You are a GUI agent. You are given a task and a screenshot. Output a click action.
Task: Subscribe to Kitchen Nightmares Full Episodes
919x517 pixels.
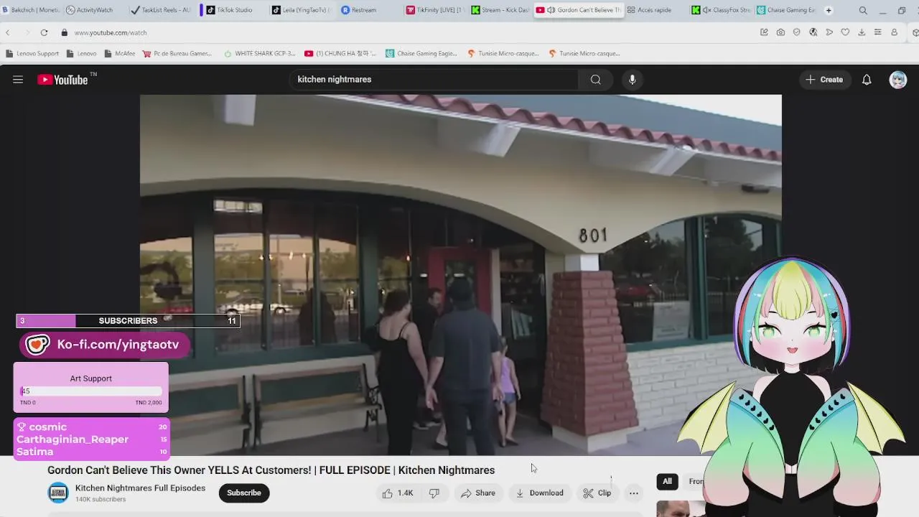coord(244,493)
